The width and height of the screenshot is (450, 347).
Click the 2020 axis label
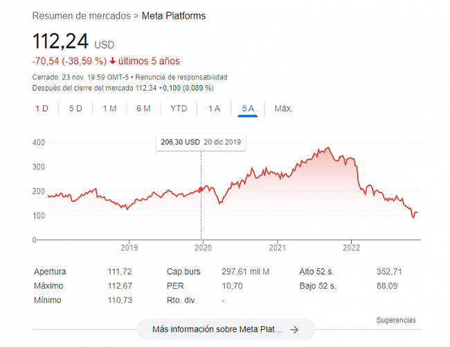(203, 248)
